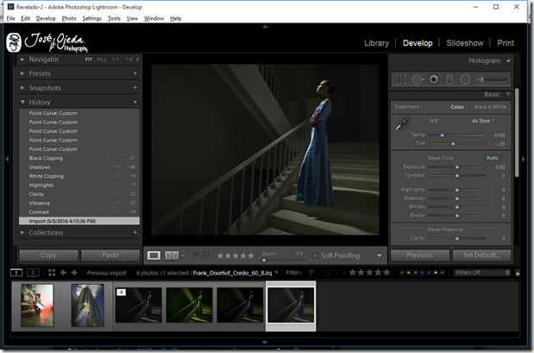Add a new collection with plus icon
Viewport: 534px width, 353px height.
[135, 232]
